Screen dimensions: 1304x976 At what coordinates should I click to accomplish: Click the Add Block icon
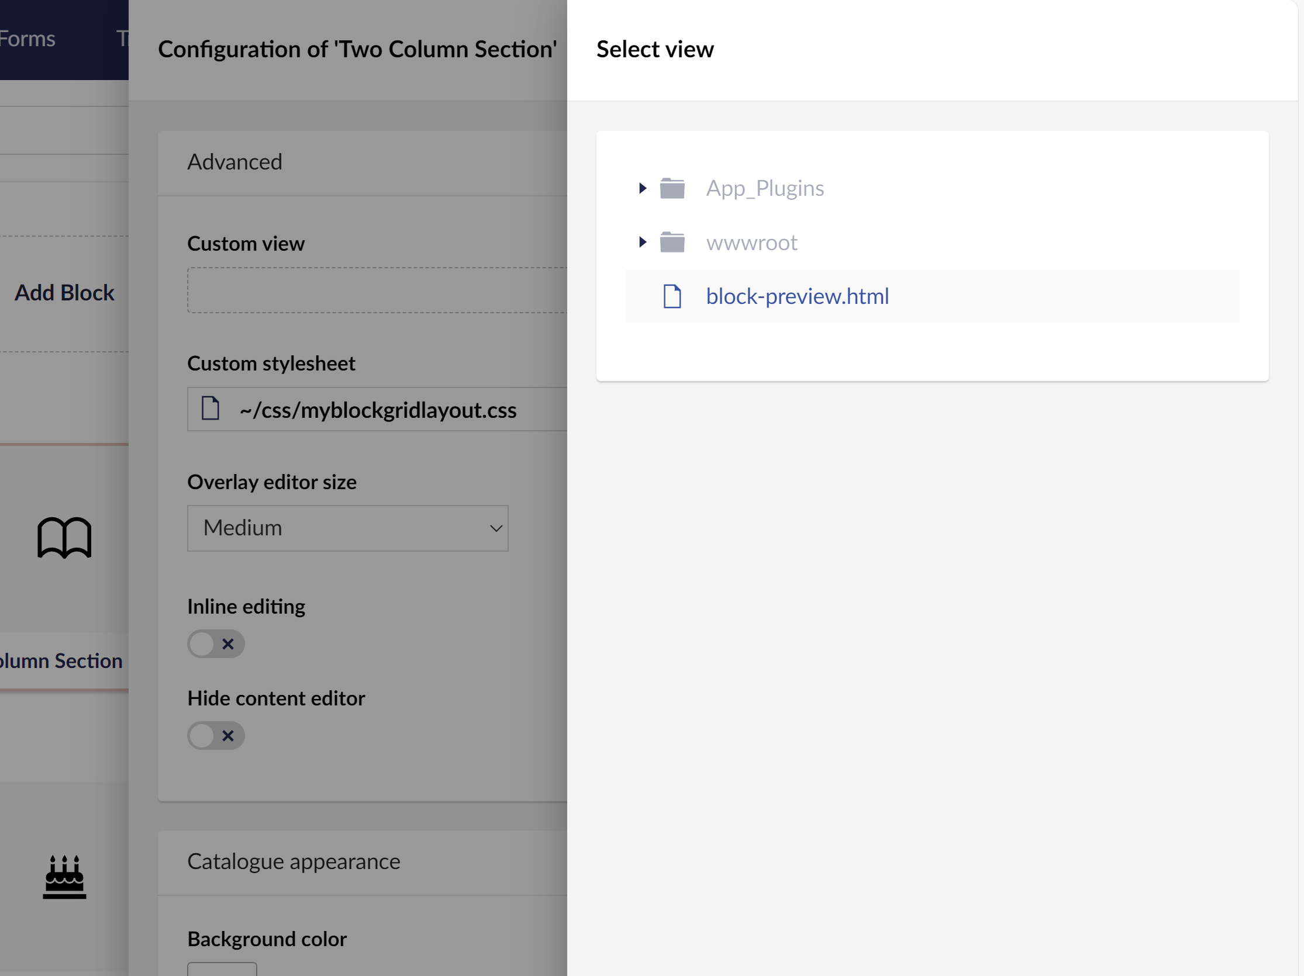65,292
